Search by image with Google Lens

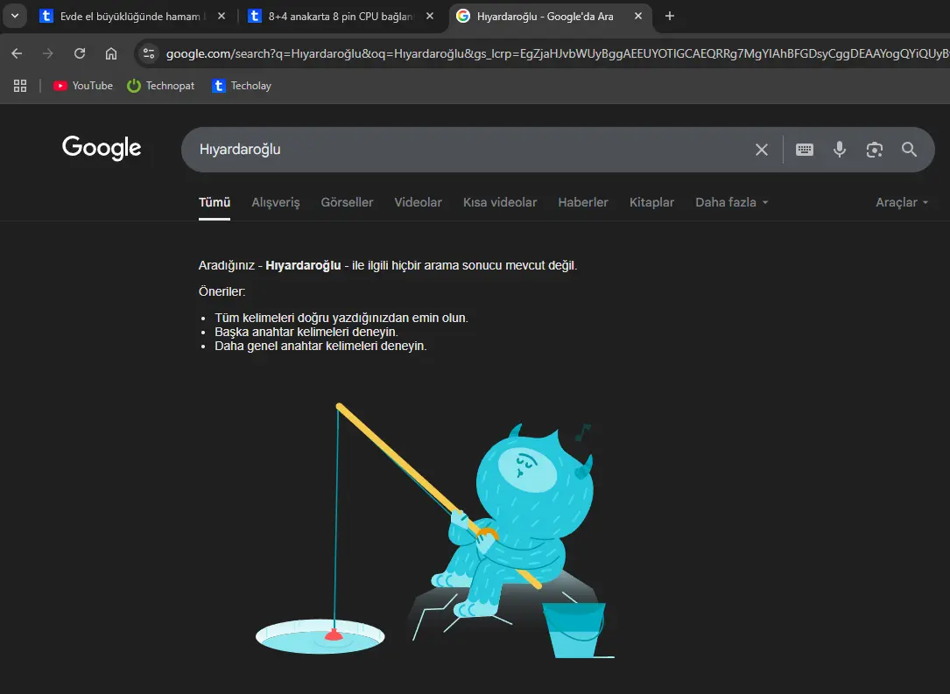875,150
